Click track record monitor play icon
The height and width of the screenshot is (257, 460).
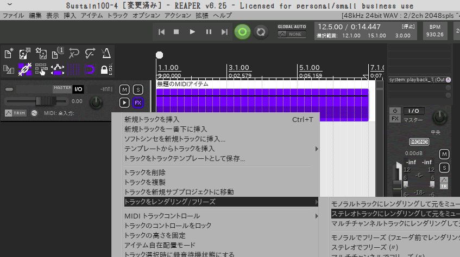pos(124,103)
